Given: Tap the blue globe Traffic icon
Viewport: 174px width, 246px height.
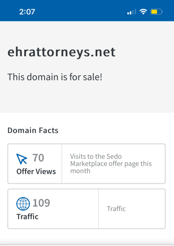Looking at the screenshot, I should (x=23, y=204).
